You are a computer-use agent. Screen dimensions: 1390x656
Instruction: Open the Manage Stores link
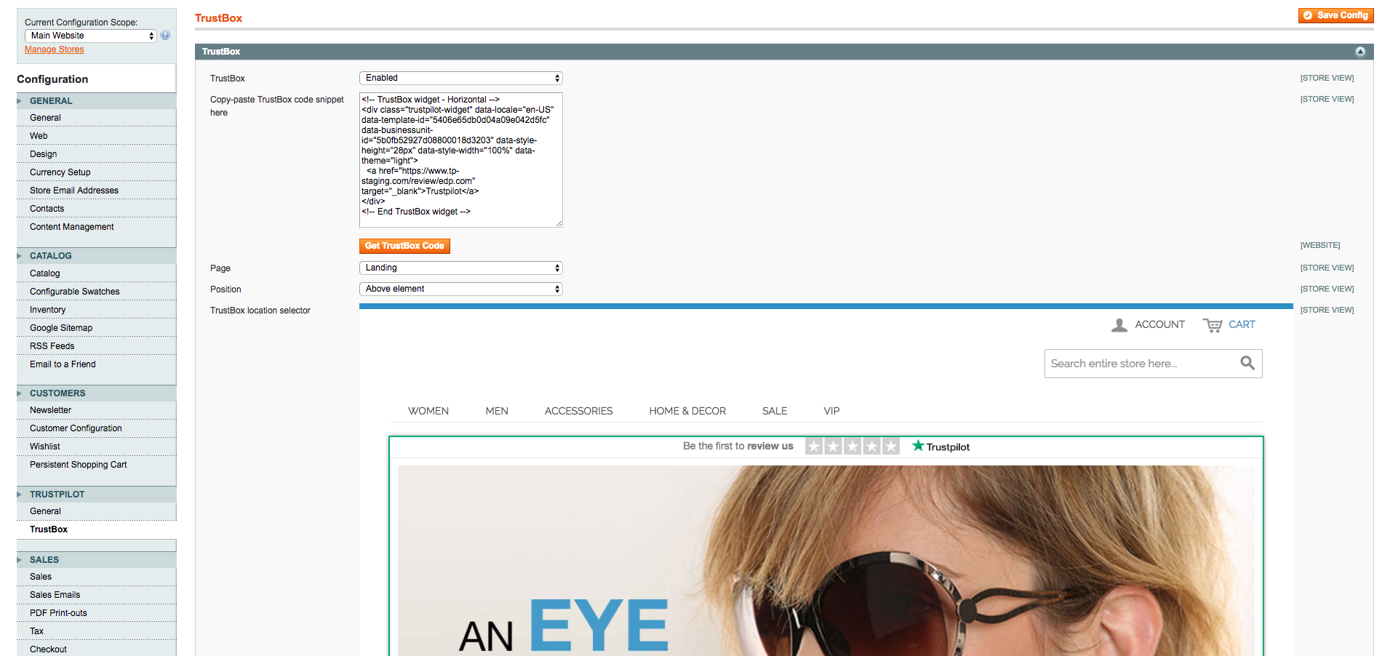pos(55,49)
